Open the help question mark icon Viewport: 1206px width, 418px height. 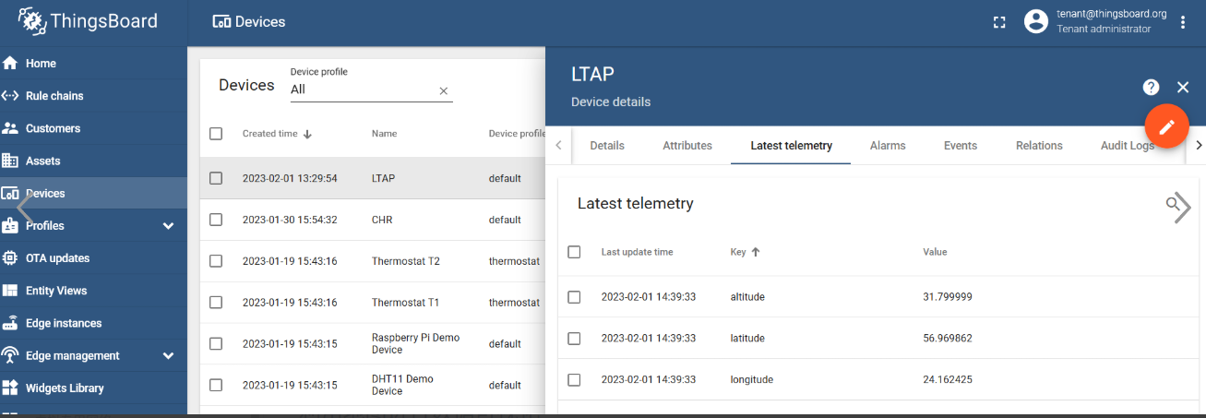1151,87
